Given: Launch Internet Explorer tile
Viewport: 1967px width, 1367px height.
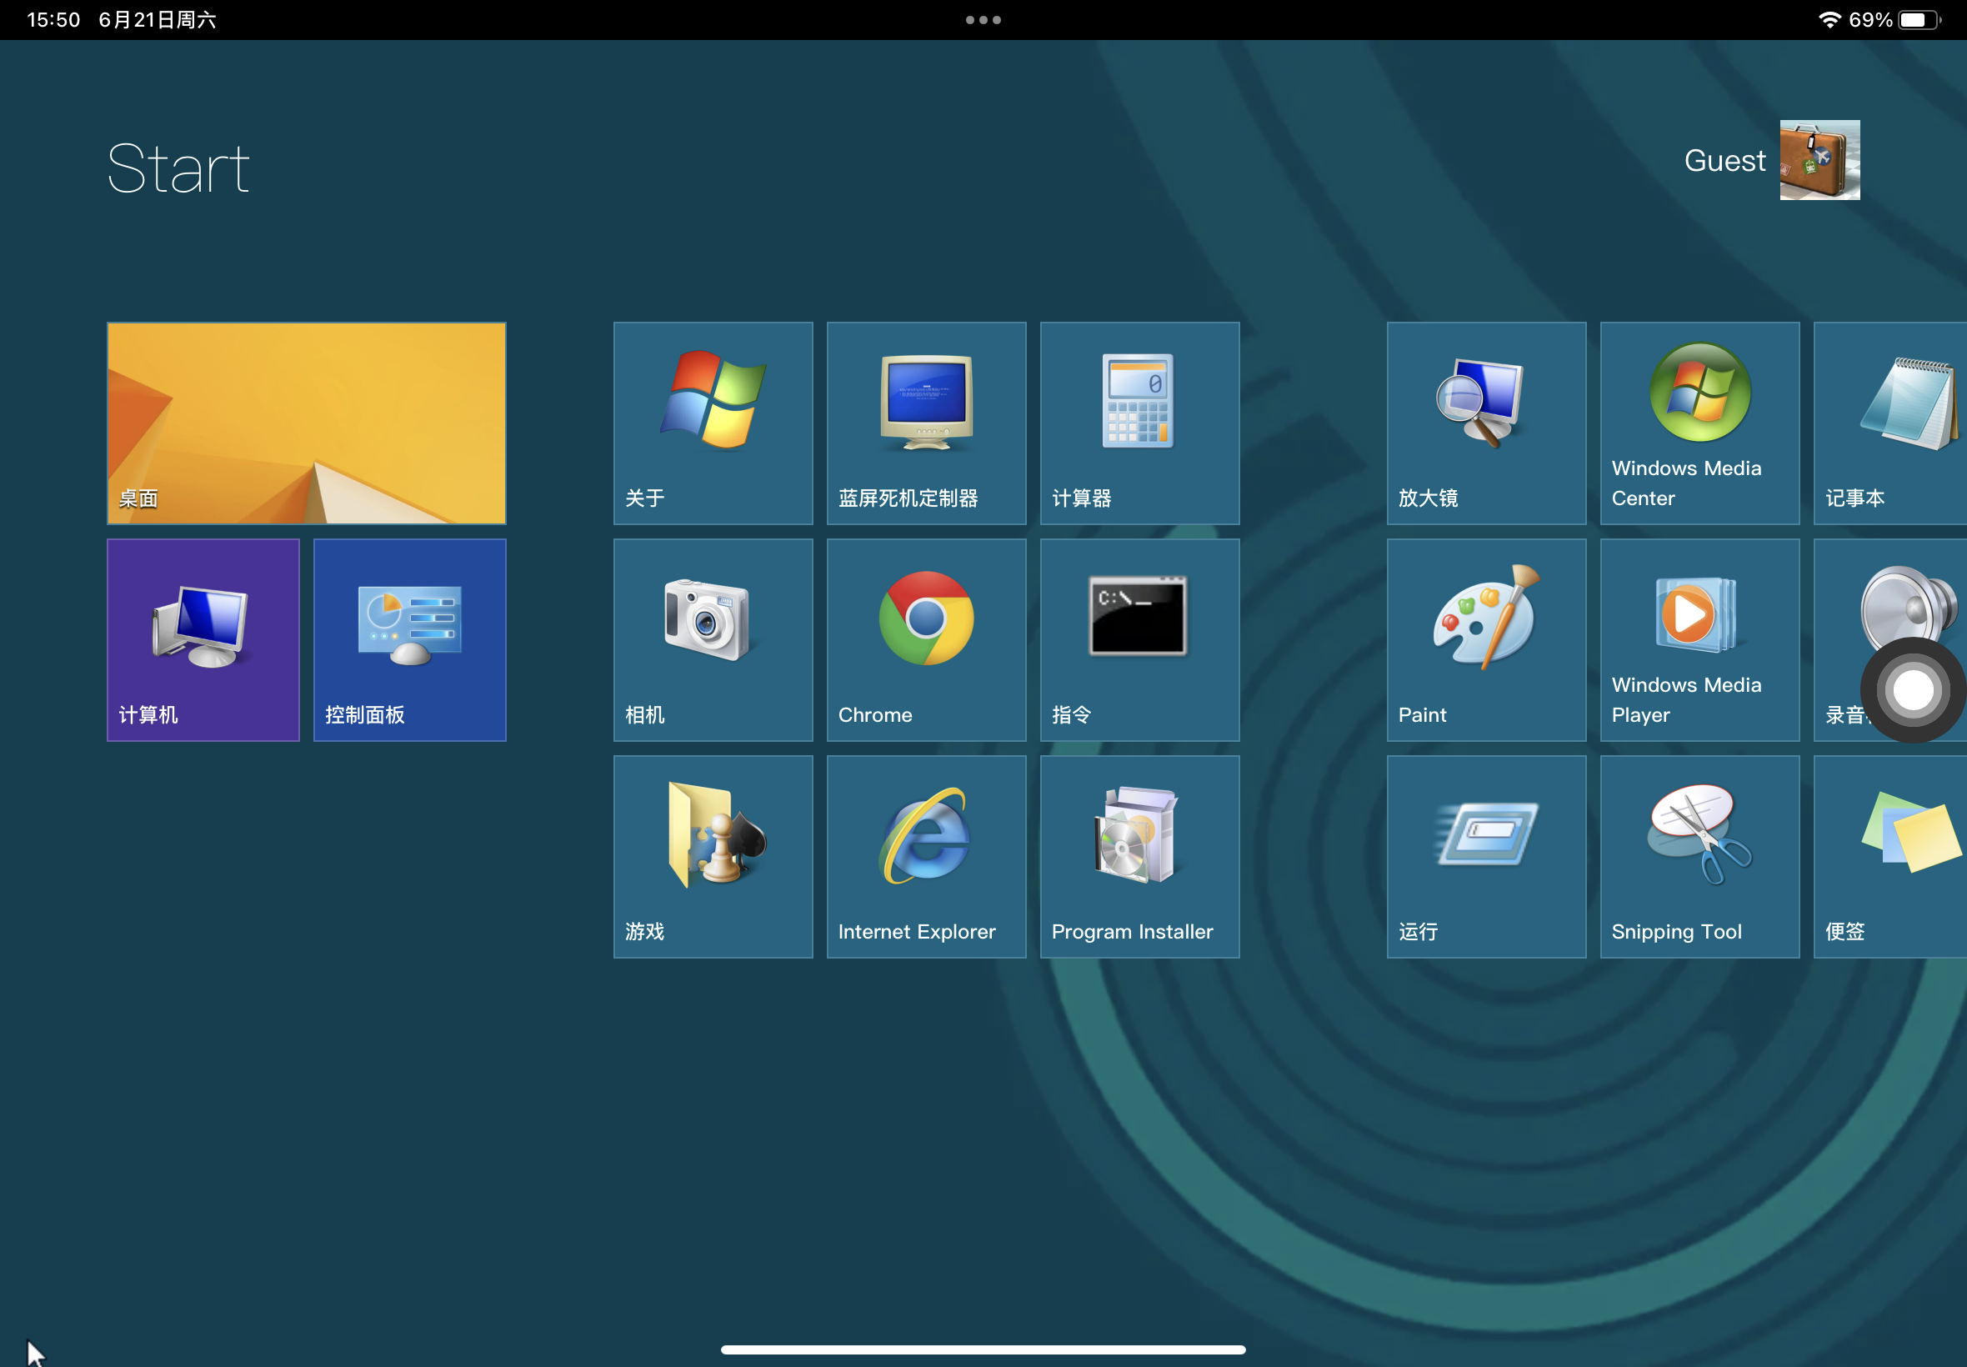Looking at the screenshot, I should click(x=927, y=857).
